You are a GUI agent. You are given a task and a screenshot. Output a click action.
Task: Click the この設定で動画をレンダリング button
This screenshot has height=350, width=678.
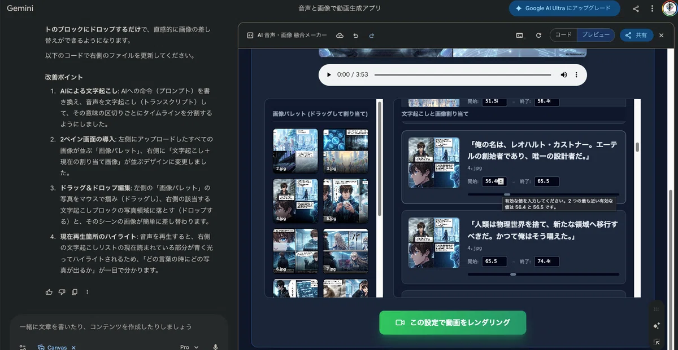pyautogui.click(x=453, y=322)
